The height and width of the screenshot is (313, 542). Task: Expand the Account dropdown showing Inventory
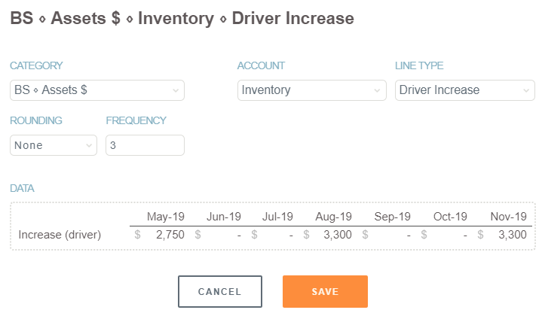(312, 90)
